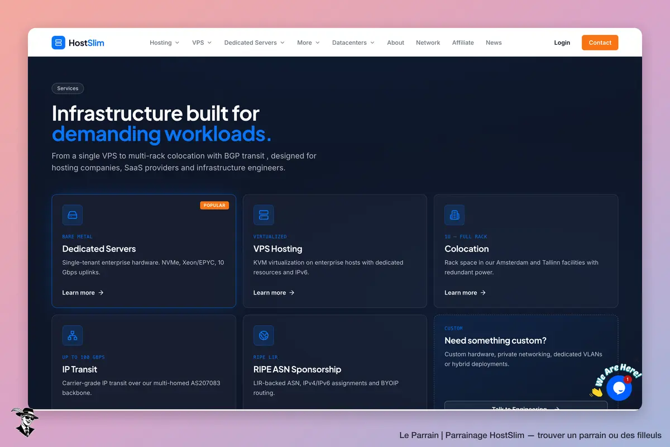
Task: Click the RIPE ASN Sponsorship icon
Action: [264, 335]
